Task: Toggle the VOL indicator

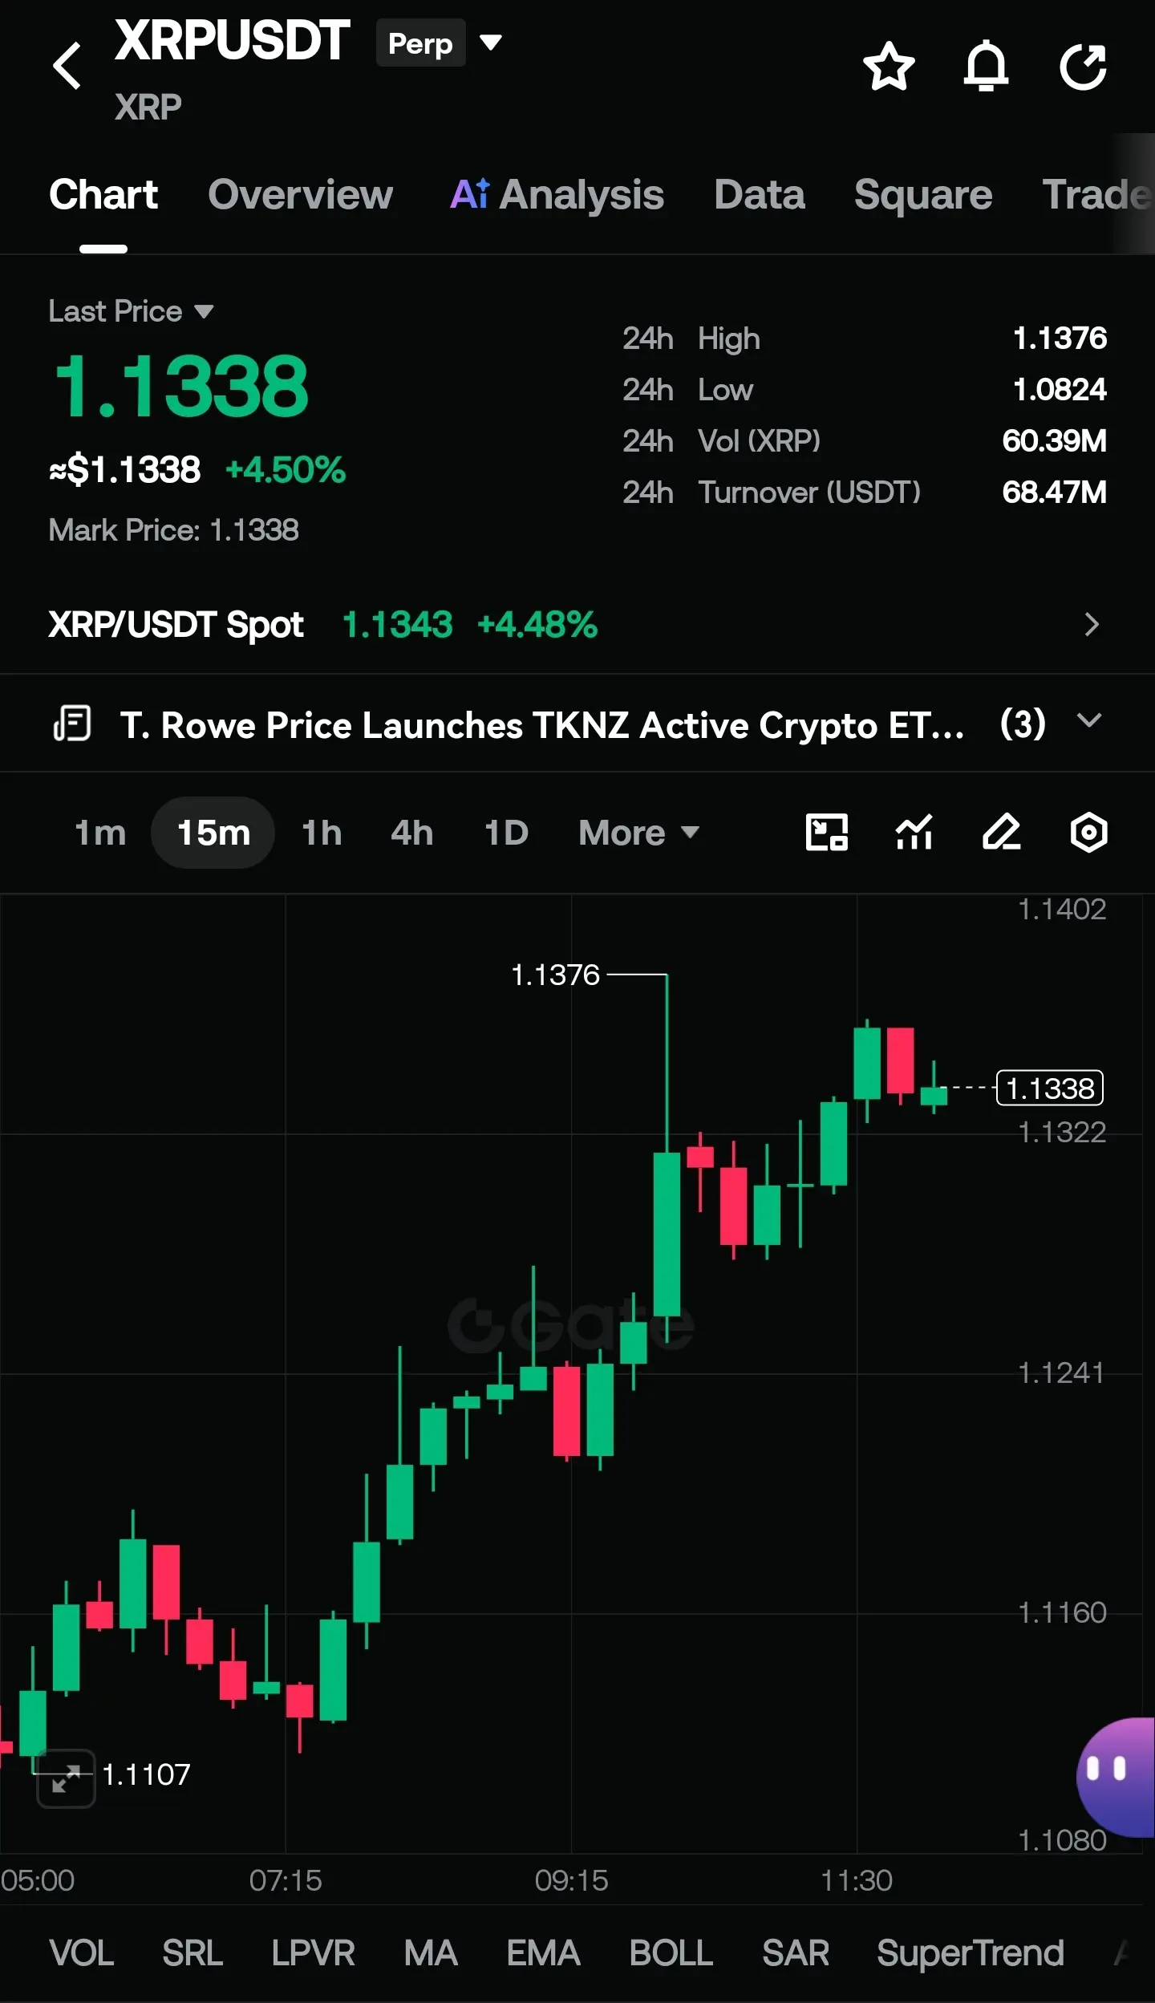Action: pos(82,1953)
